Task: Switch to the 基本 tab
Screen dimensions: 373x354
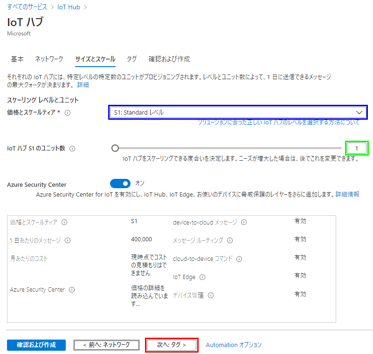Action: click(x=17, y=59)
